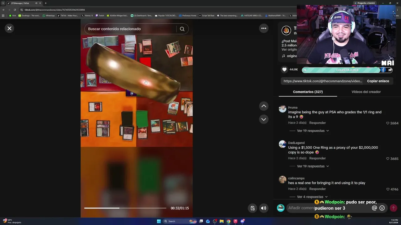401x225 pixels.
Task: Click the search magnifier icon in the video
Action: pos(182,29)
